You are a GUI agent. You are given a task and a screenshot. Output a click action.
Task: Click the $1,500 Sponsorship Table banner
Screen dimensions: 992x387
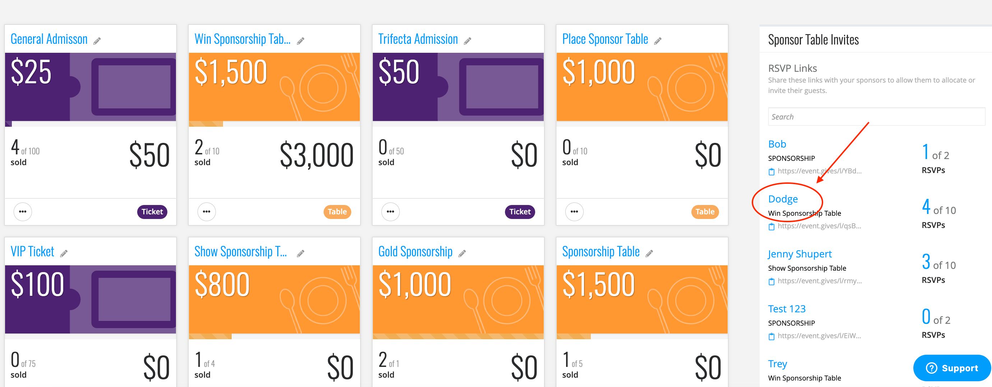pyautogui.click(x=642, y=299)
